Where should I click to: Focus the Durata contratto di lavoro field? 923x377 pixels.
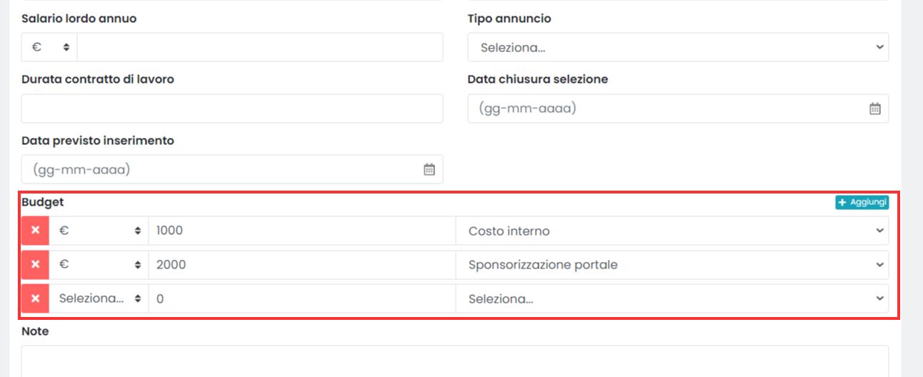232,109
